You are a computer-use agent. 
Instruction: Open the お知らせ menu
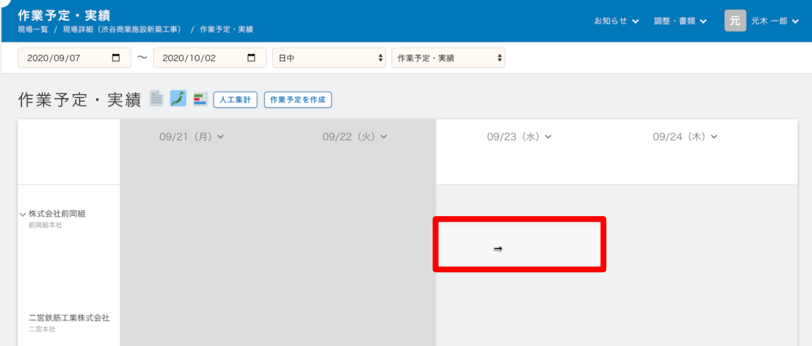pos(616,21)
